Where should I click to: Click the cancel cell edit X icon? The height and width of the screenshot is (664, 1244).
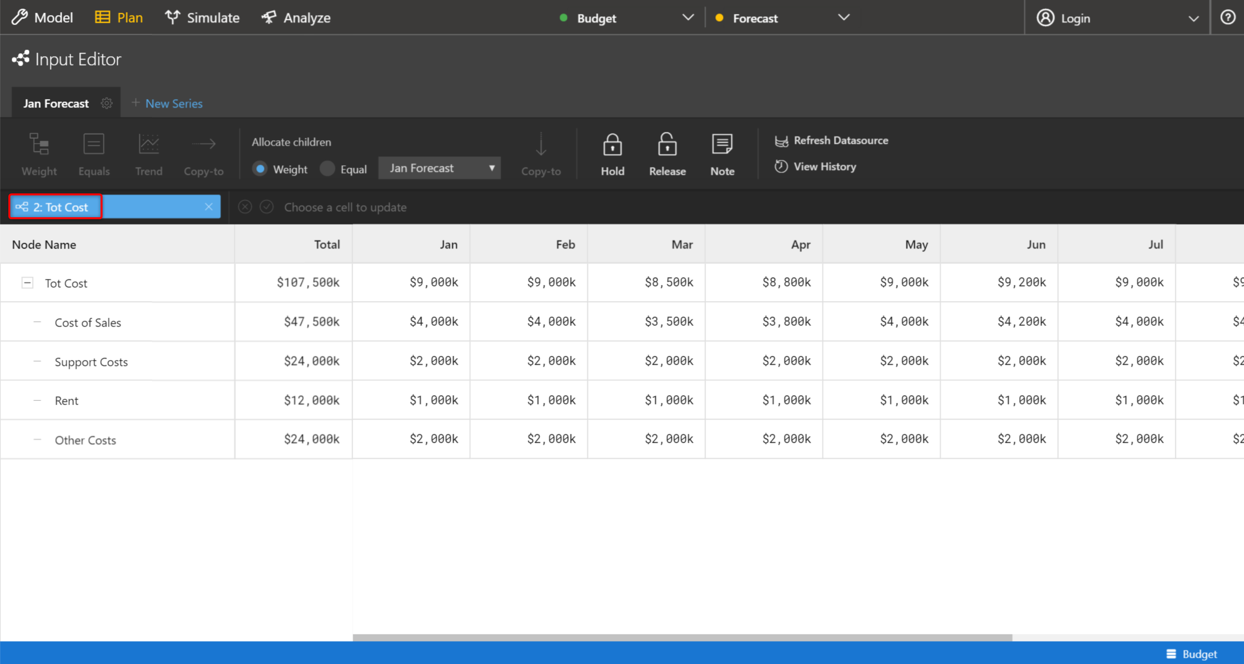pyautogui.click(x=245, y=207)
